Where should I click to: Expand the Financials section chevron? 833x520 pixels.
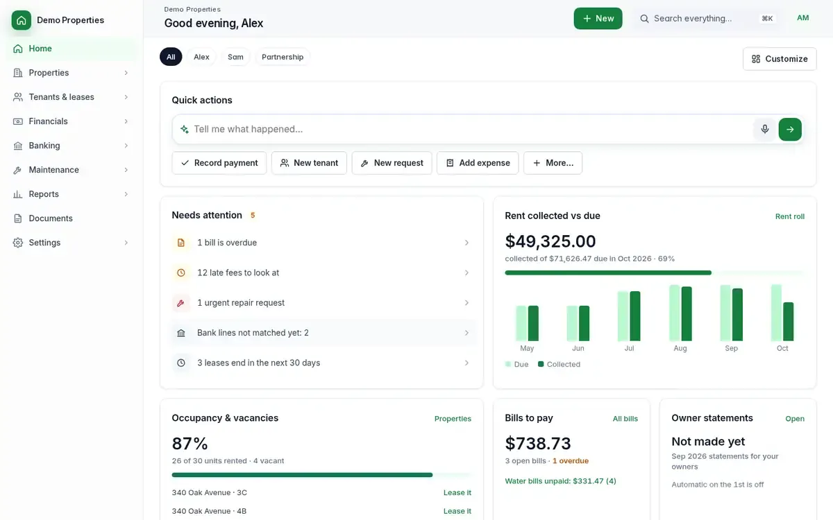(x=126, y=121)
